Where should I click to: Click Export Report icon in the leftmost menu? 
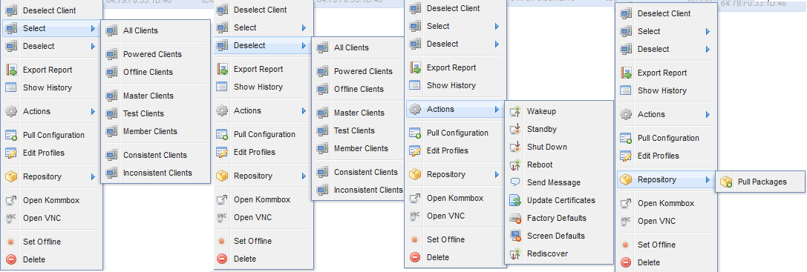(11, 70)
